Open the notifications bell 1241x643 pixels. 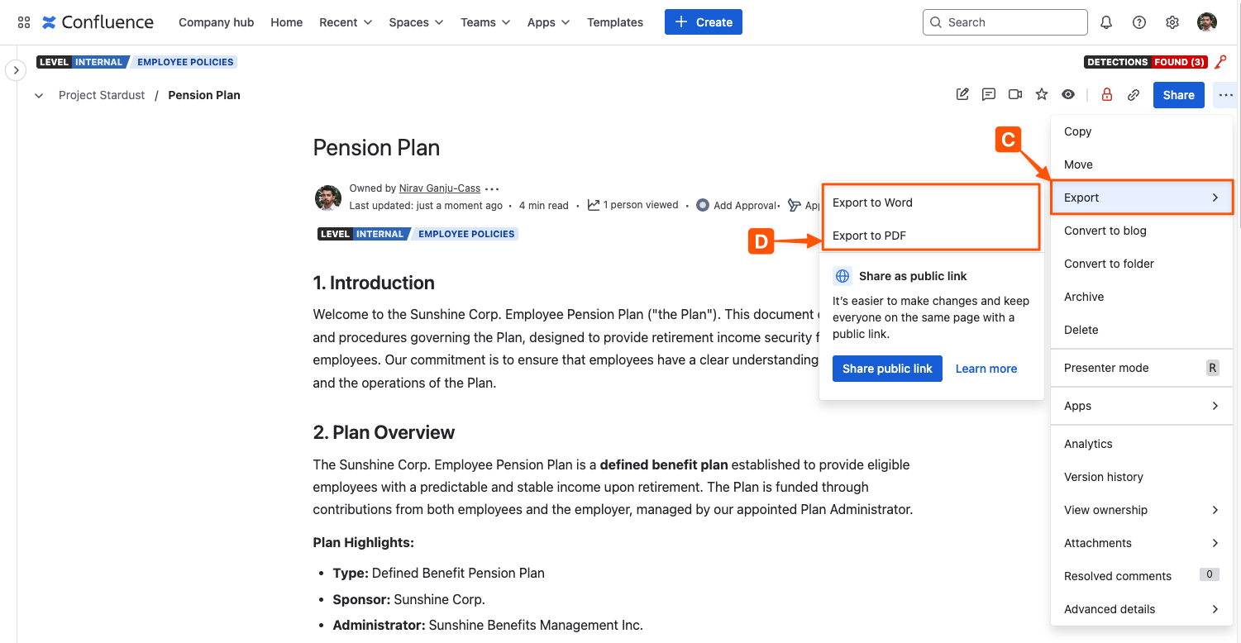click(x=1106, y=22)
